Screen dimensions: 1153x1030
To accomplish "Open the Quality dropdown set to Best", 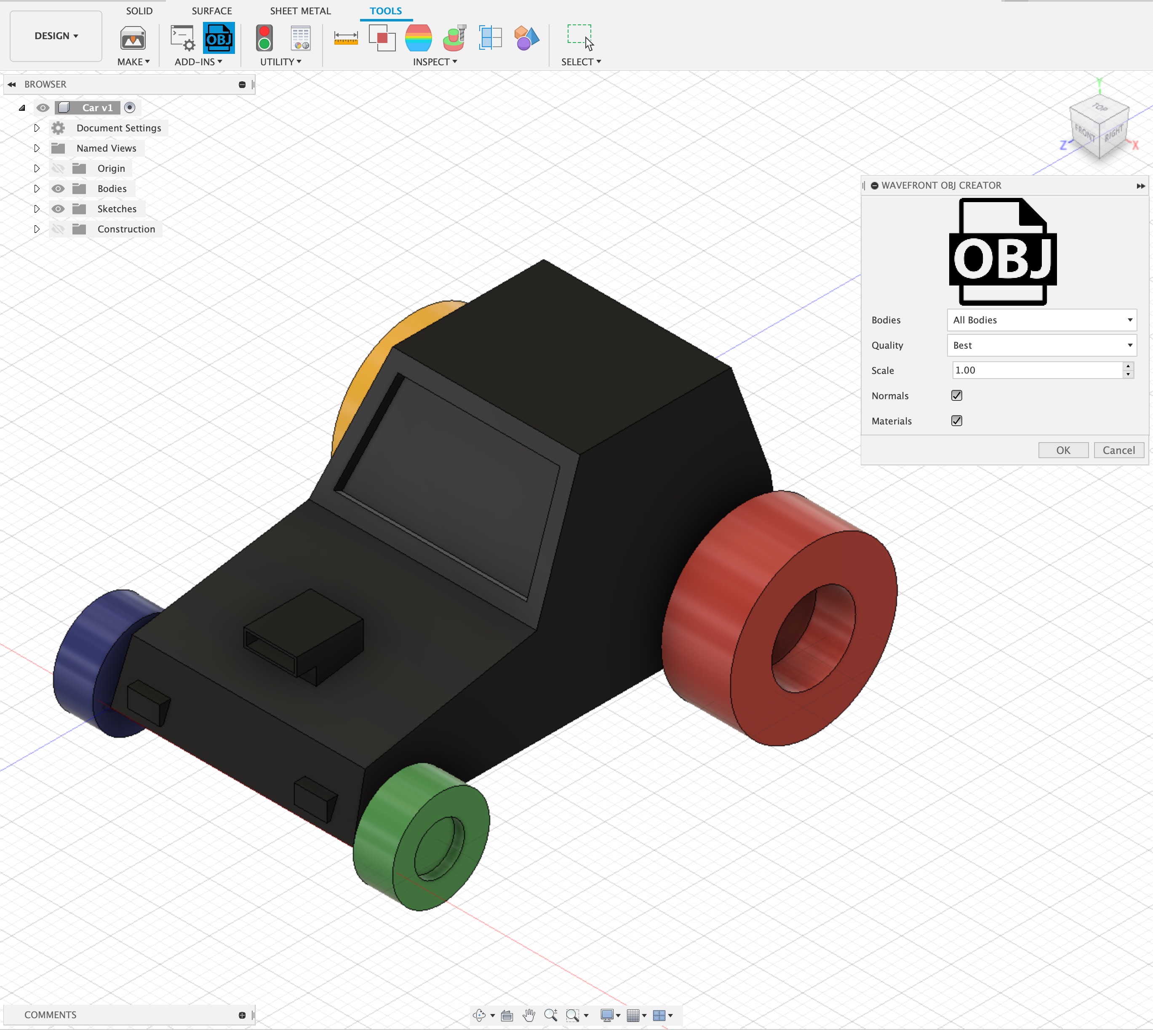I will pyautogui.click(x=1041, y=345).
